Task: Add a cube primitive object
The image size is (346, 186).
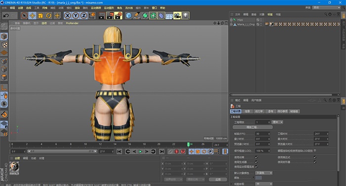Action: click(129, 16)
